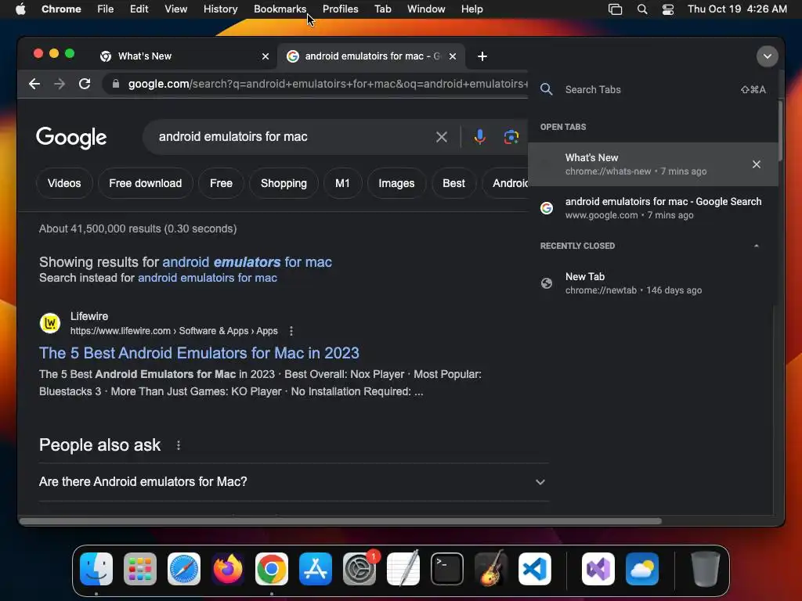Image resolution: width=802 pixels, height=601 pixels.
Task: Open the Window menu
Action: [x=426, y=9]
